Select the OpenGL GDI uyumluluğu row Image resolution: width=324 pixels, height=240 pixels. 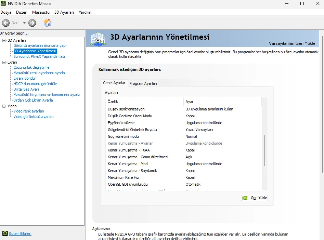[x=184, y=184]
